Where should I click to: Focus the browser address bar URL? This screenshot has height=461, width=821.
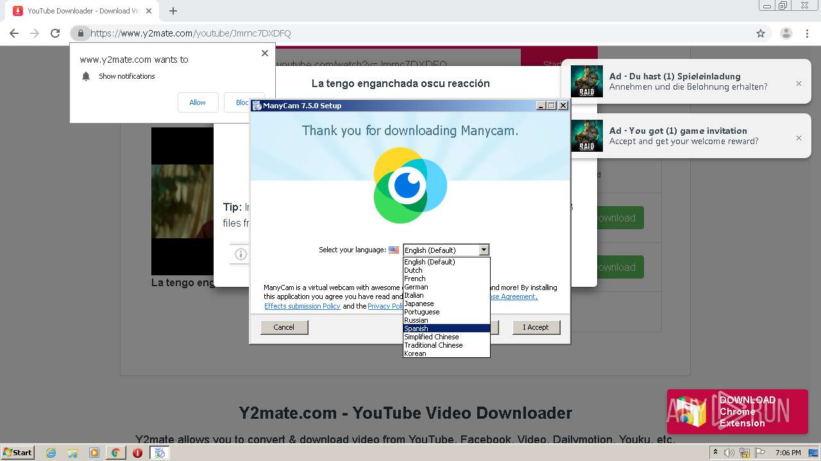190,33
